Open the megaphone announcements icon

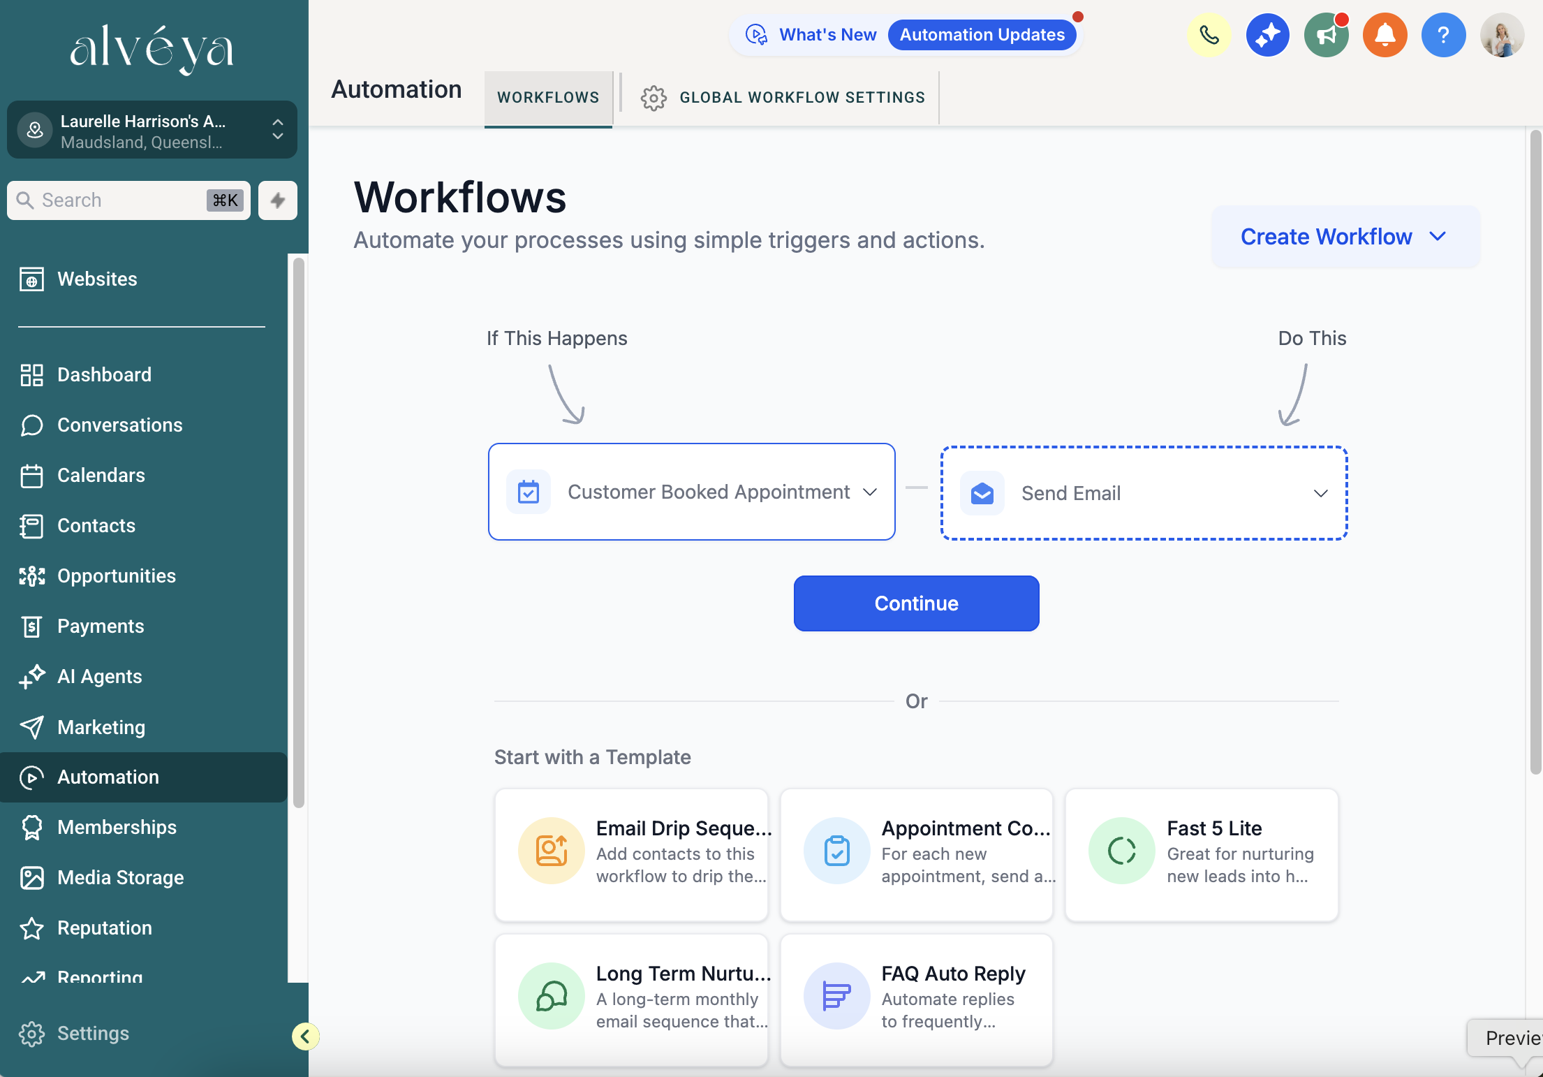1327,35
